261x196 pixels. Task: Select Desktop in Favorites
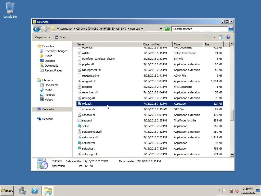[x=50, y=61]
